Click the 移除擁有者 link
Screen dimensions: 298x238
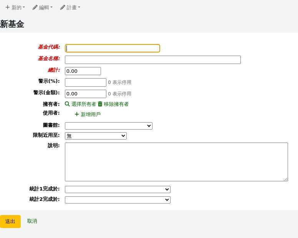pos(116,104)
